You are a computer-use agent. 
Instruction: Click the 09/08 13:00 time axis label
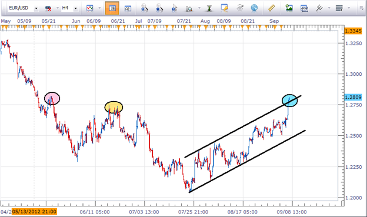(292, 212)
